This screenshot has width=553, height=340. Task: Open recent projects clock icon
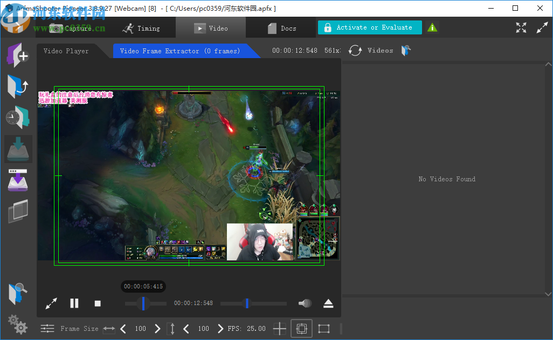point(18,117)
